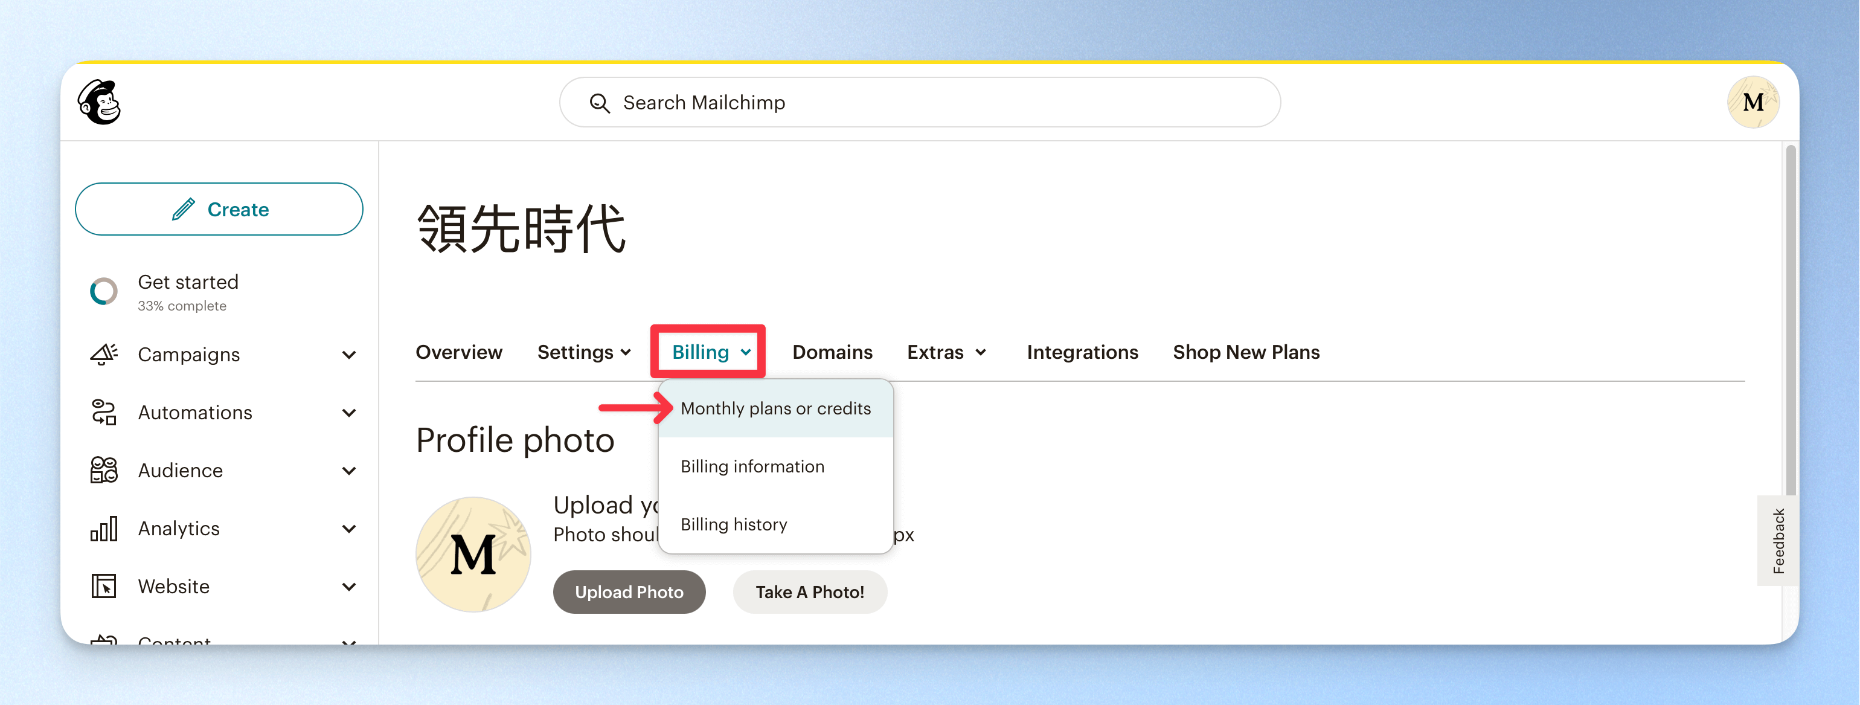Focus the Search Mailchimp field
Screen dimensions: 1860x705
pos(920,103)
